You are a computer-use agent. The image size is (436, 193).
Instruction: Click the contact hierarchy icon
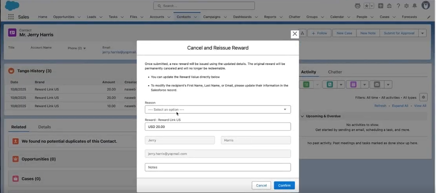coord(302,33)
